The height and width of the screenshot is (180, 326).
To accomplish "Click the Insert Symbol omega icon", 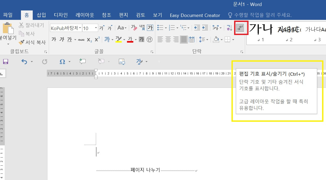I will [x=62, y=61].
